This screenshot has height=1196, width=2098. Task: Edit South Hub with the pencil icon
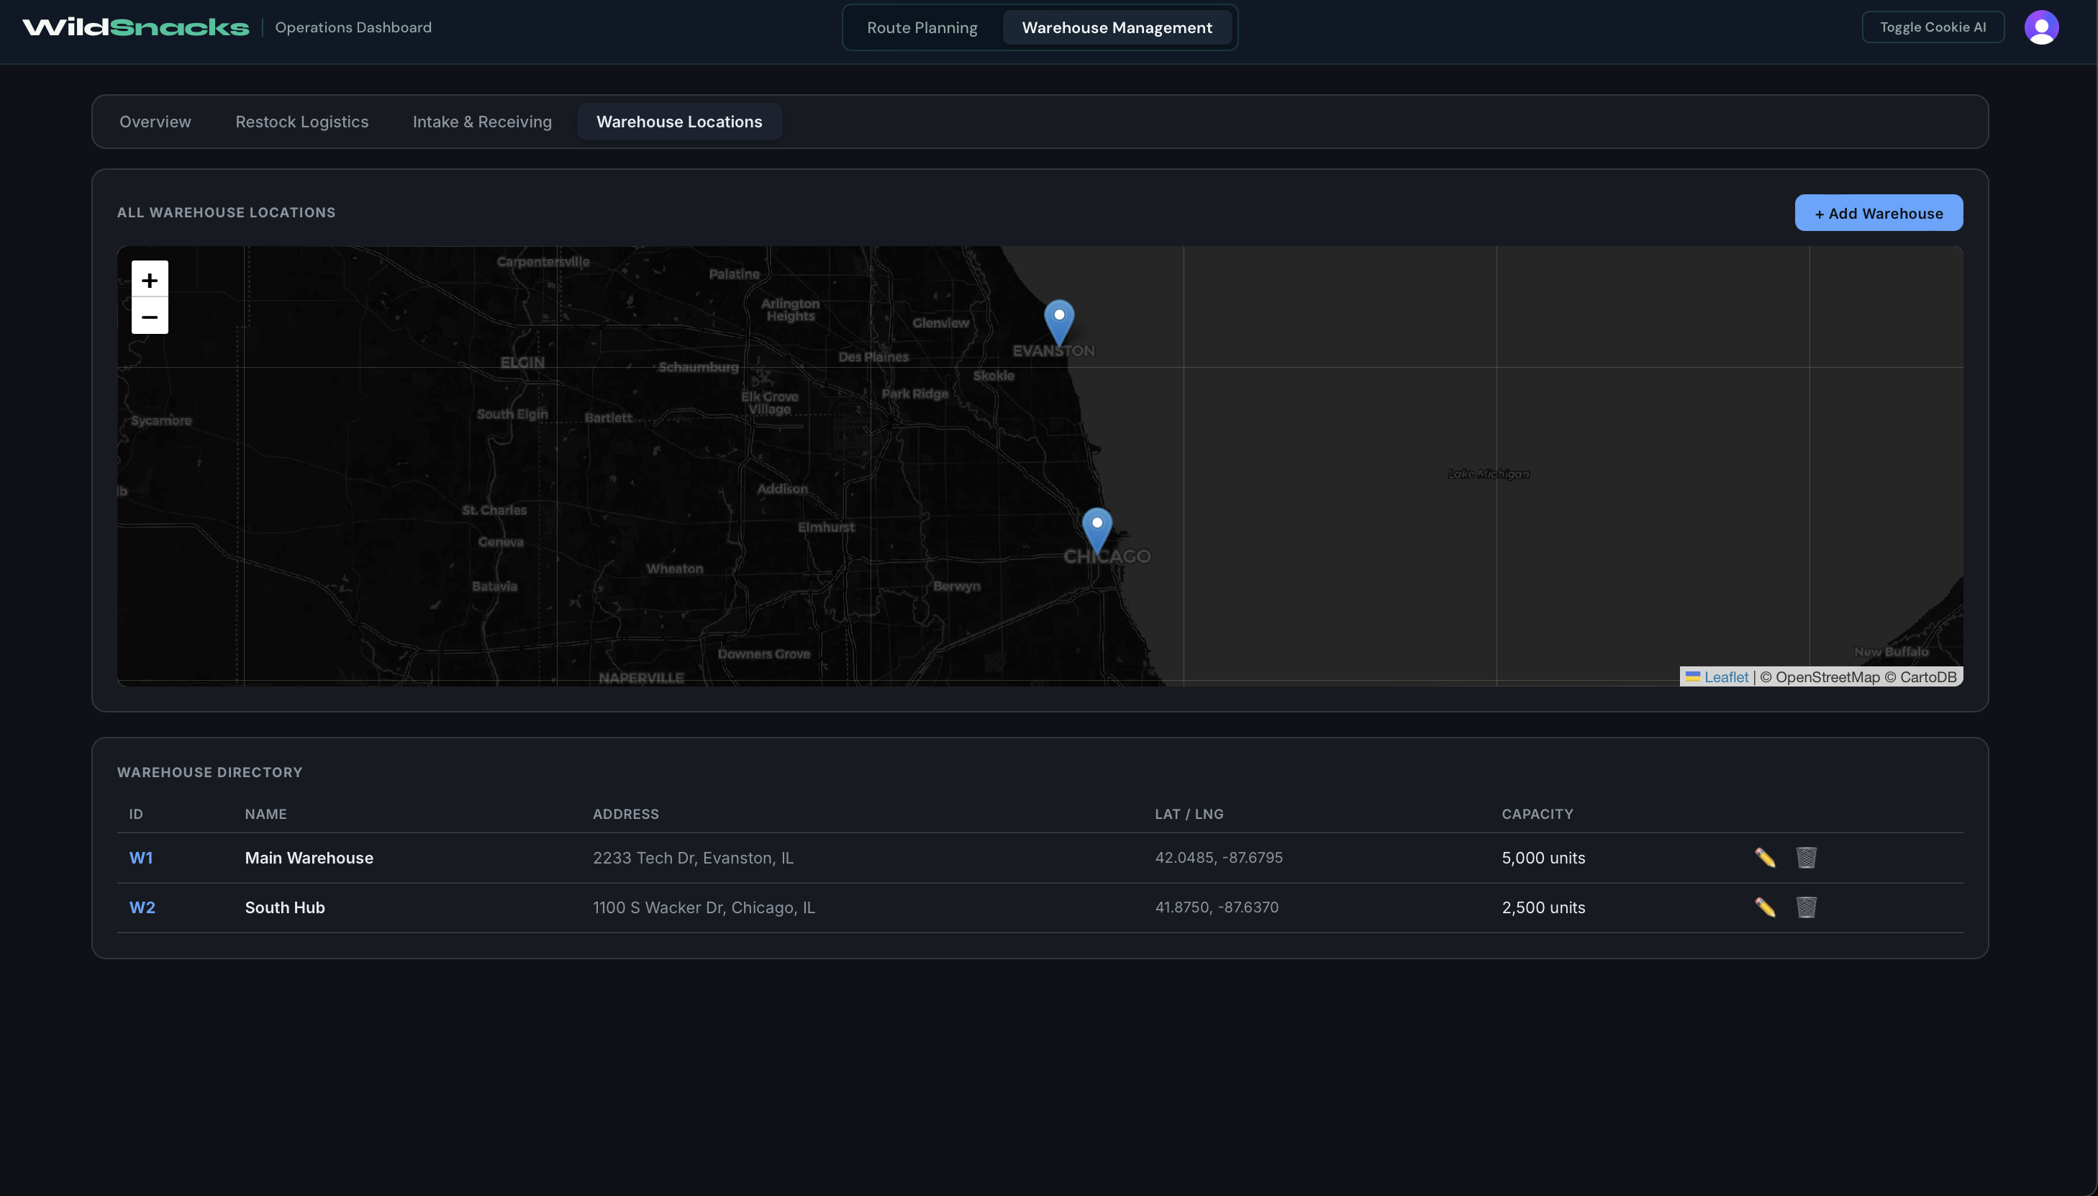point(1765,907)
